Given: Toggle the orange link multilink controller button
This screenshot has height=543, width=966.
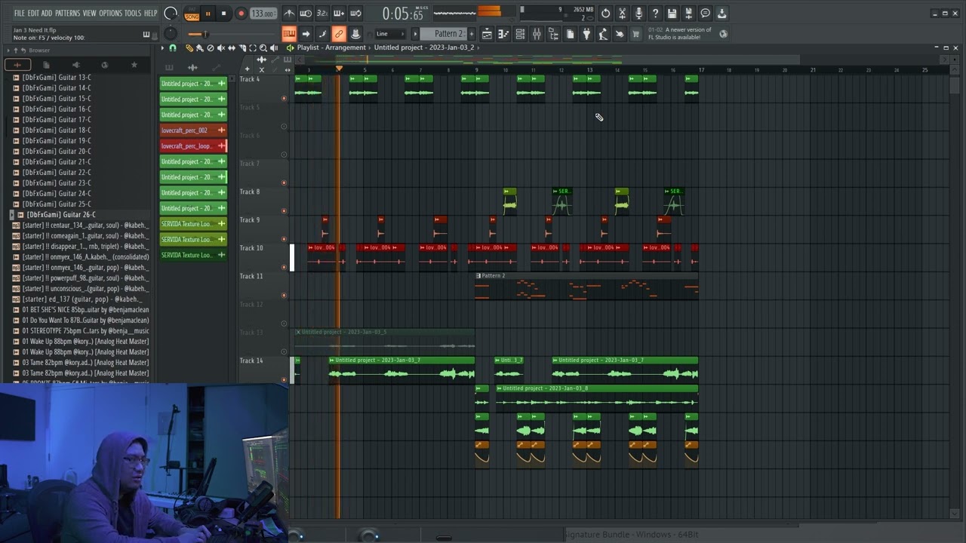Looking at the screenshot, I should click(x=339, y=34).
